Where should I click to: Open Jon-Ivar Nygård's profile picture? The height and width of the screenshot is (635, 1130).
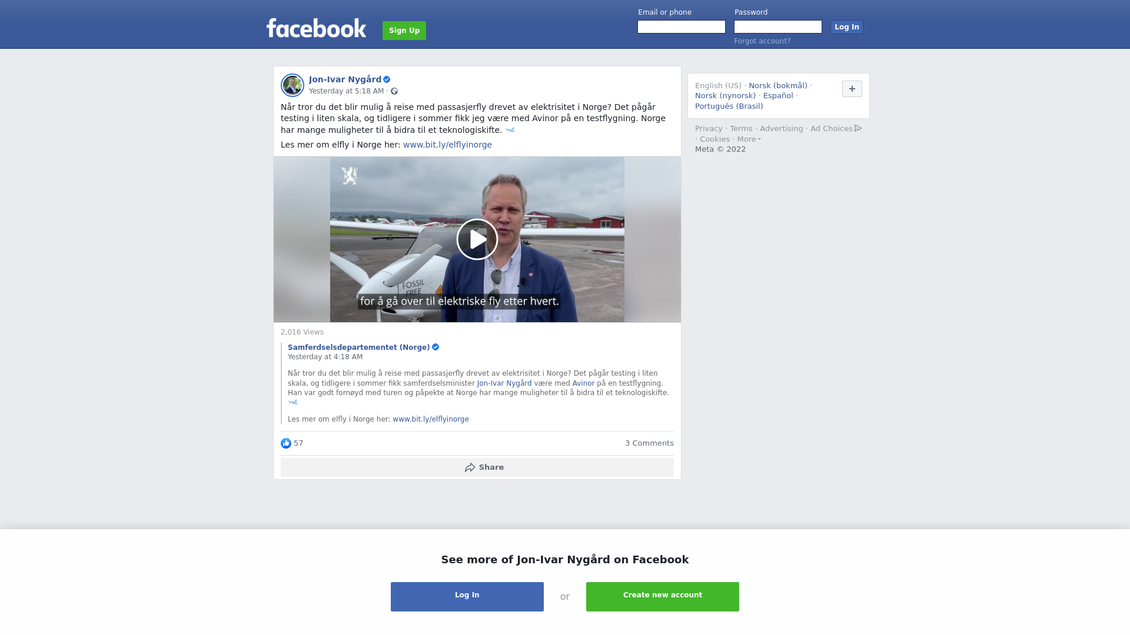(x=292, y=85)
